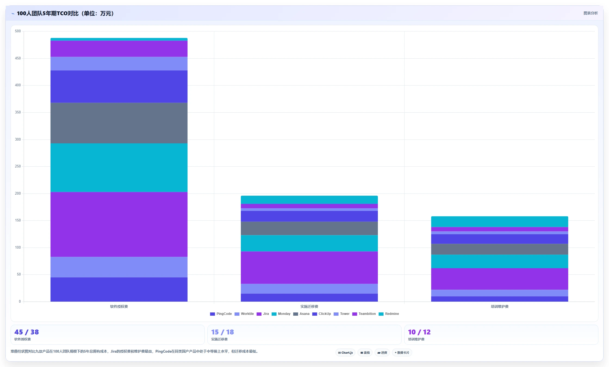Viewport: 609px width, 367px height.
Task: Click the Monday legend color box
Action: tap(274, 314)
